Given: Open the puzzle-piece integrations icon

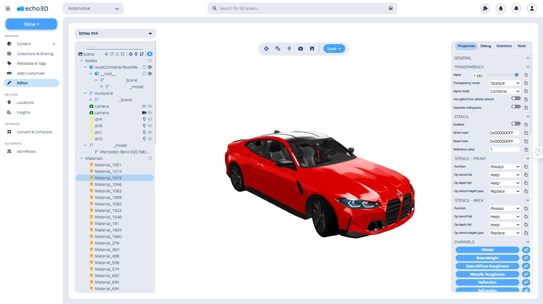Looking at the screenshot, I should pos(485,8).
